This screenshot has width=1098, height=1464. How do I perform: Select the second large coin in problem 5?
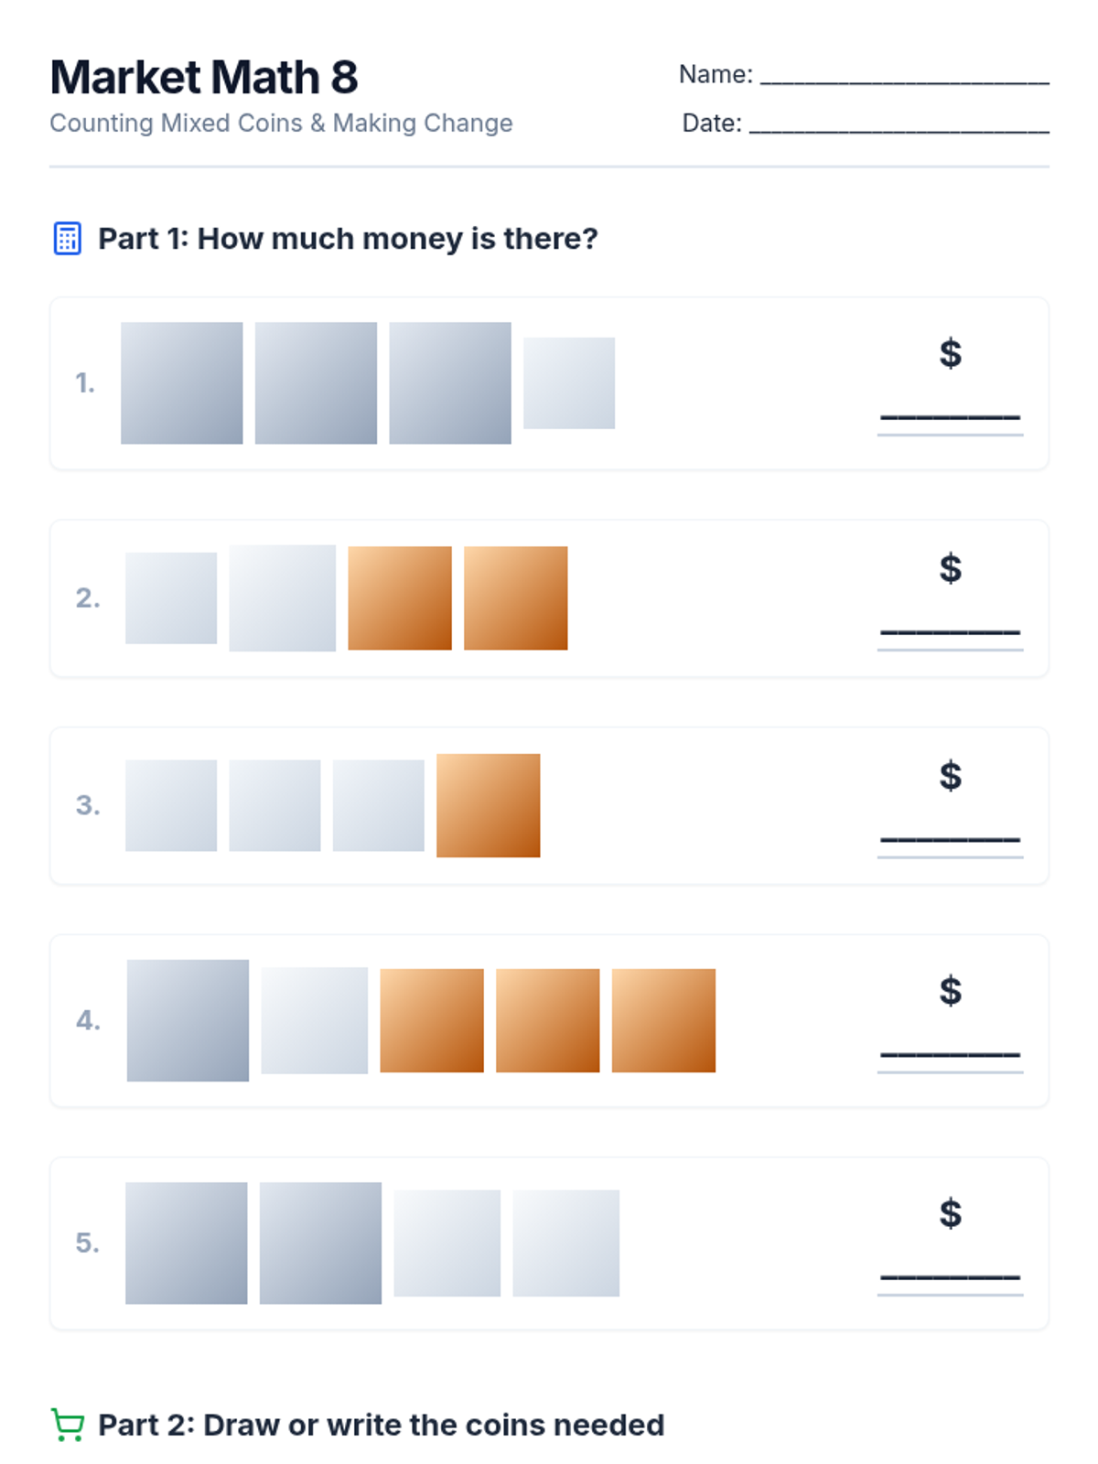tap(320, 1243)
